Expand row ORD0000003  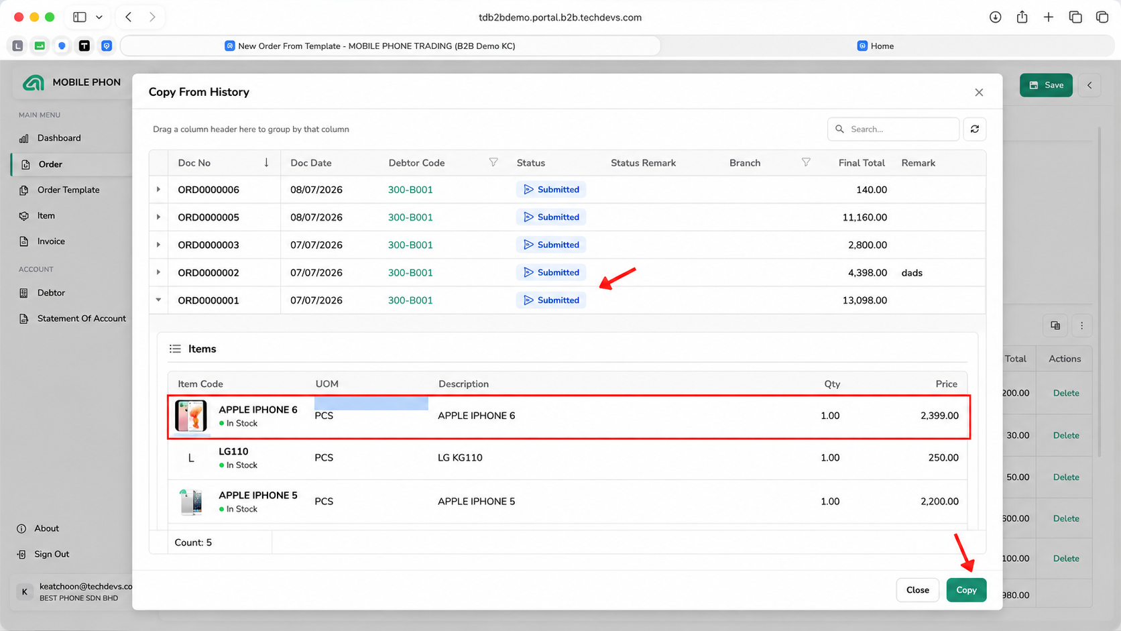coord(158,245)
